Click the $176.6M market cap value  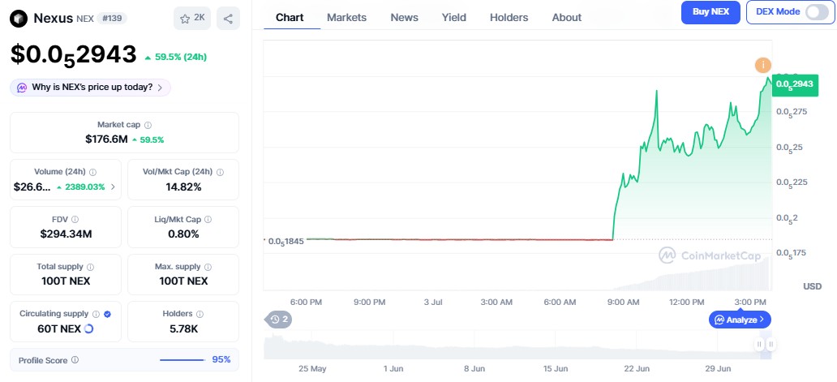tap(106, 139)
